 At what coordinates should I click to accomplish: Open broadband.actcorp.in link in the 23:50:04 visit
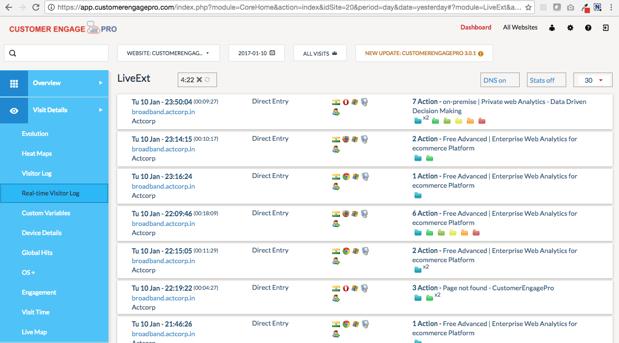[x=163, y=112]
